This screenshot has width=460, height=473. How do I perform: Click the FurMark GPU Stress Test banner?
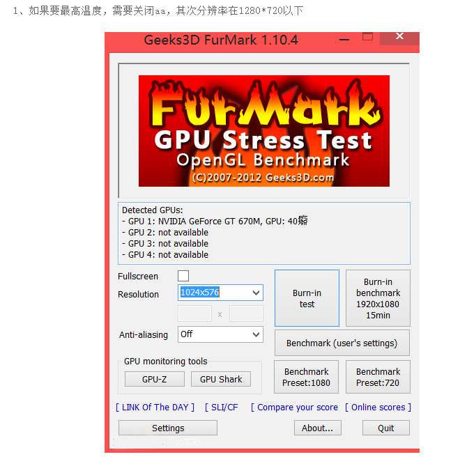[264, 131]
